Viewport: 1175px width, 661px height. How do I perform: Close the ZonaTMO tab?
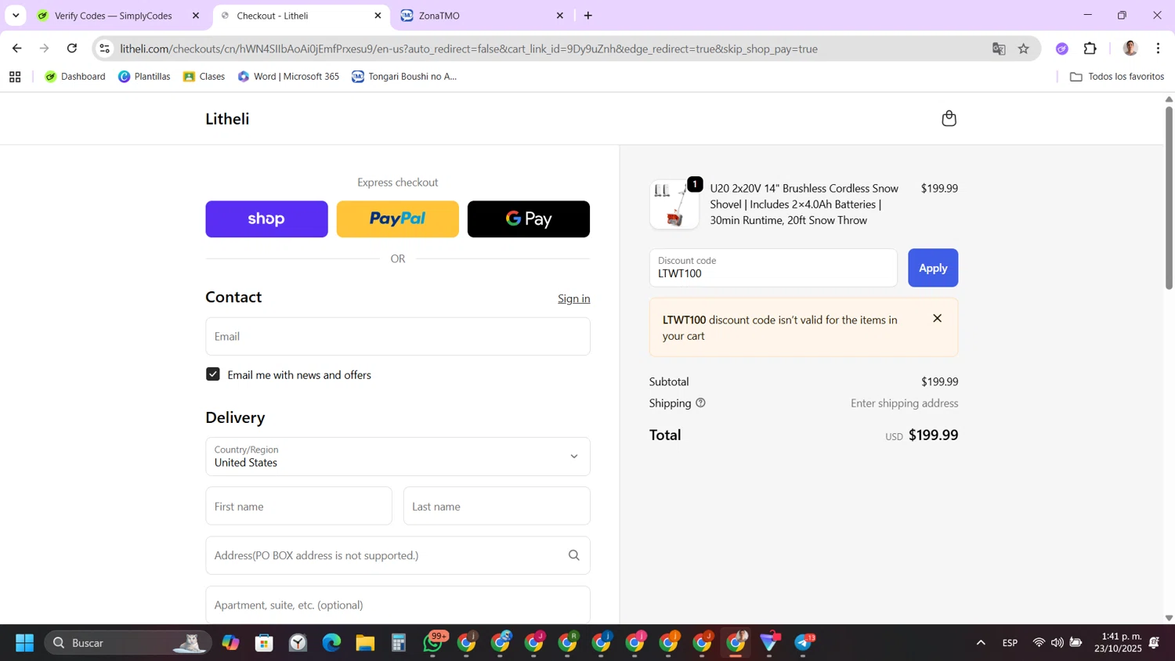click(x=559, y=16)
